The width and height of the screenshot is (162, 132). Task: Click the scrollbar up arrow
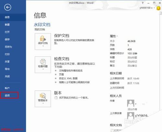[x=161, y=13]
